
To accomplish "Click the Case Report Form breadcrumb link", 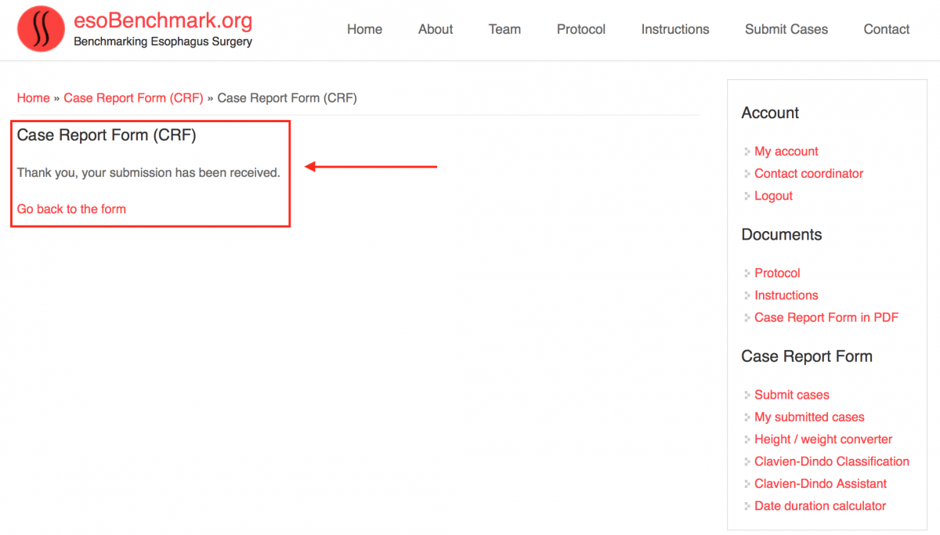I will coord(133,98).
